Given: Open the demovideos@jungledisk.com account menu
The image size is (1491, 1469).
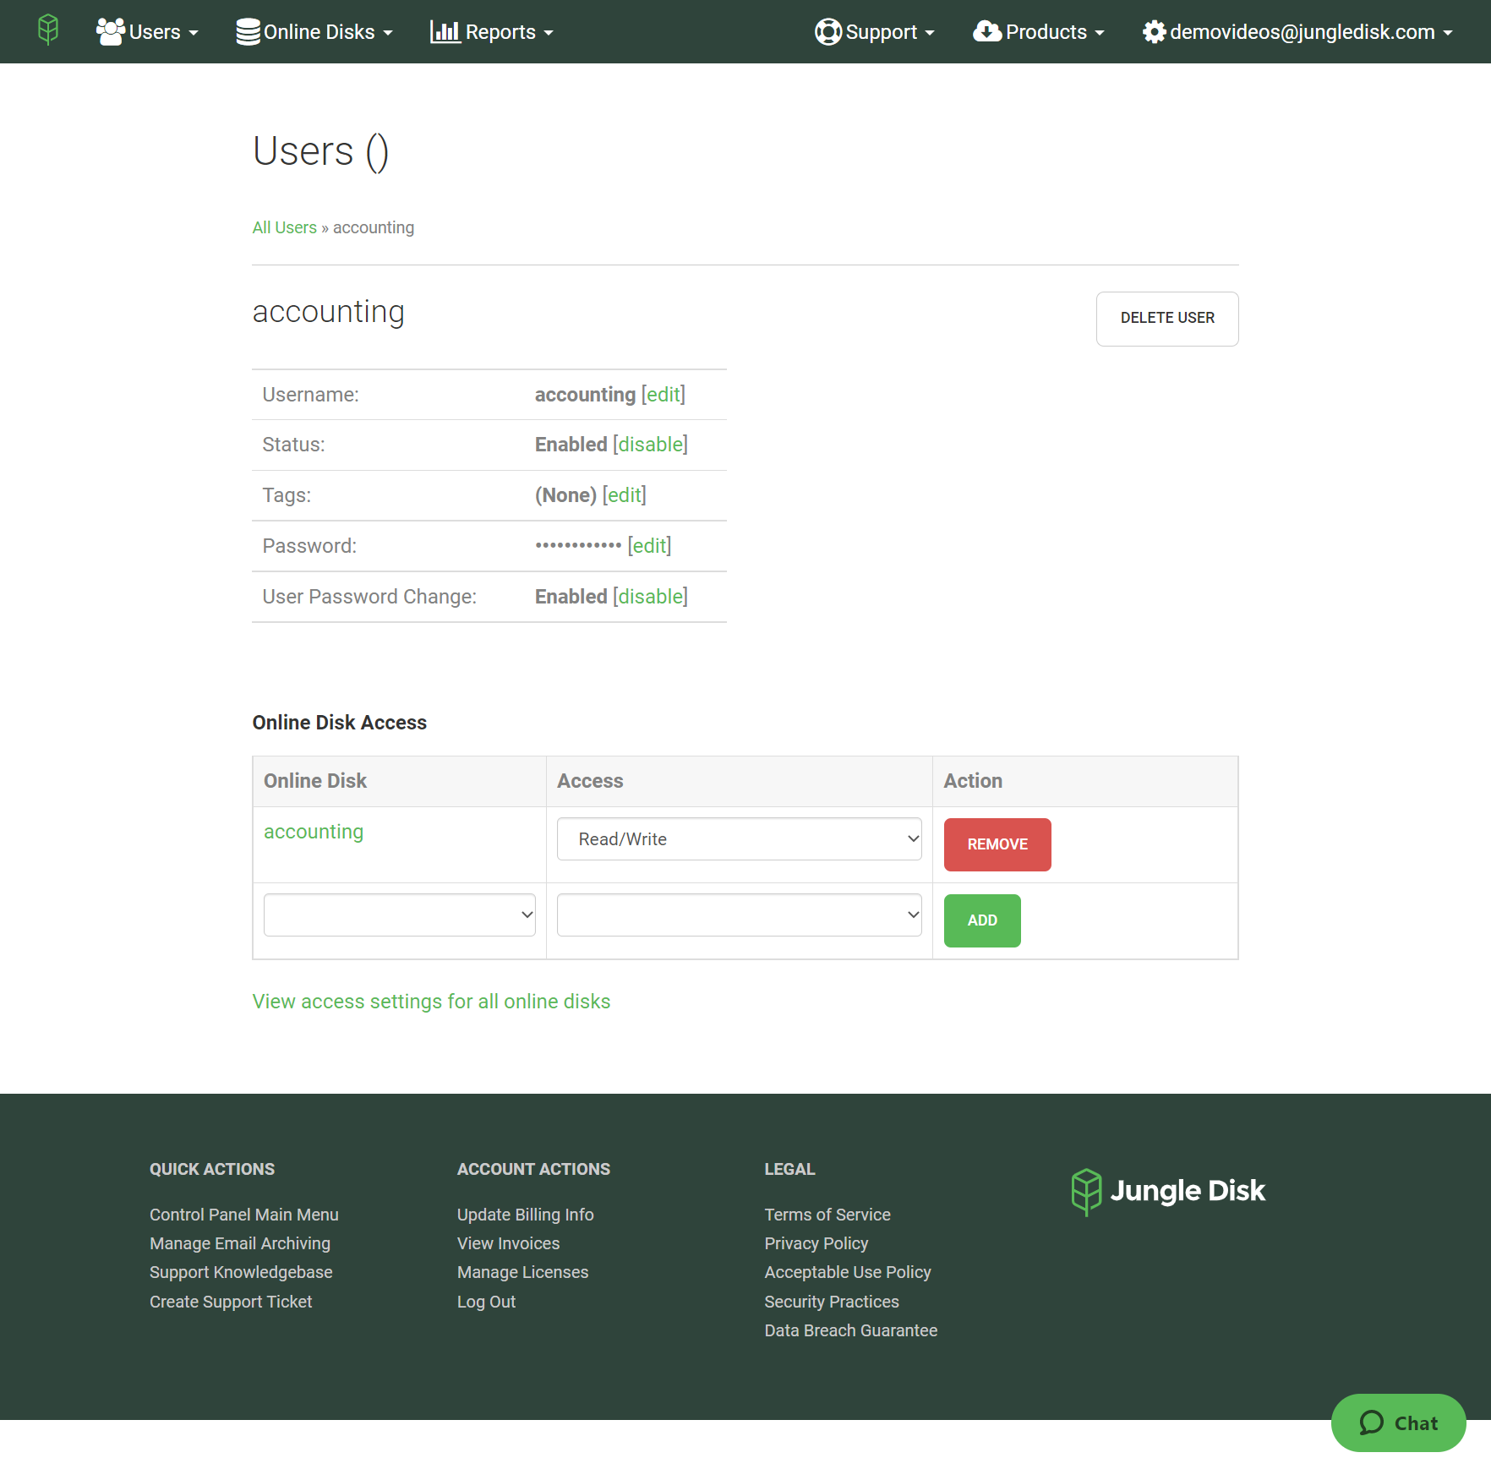Looking at the screenshot, I should tap(1303, 32).
